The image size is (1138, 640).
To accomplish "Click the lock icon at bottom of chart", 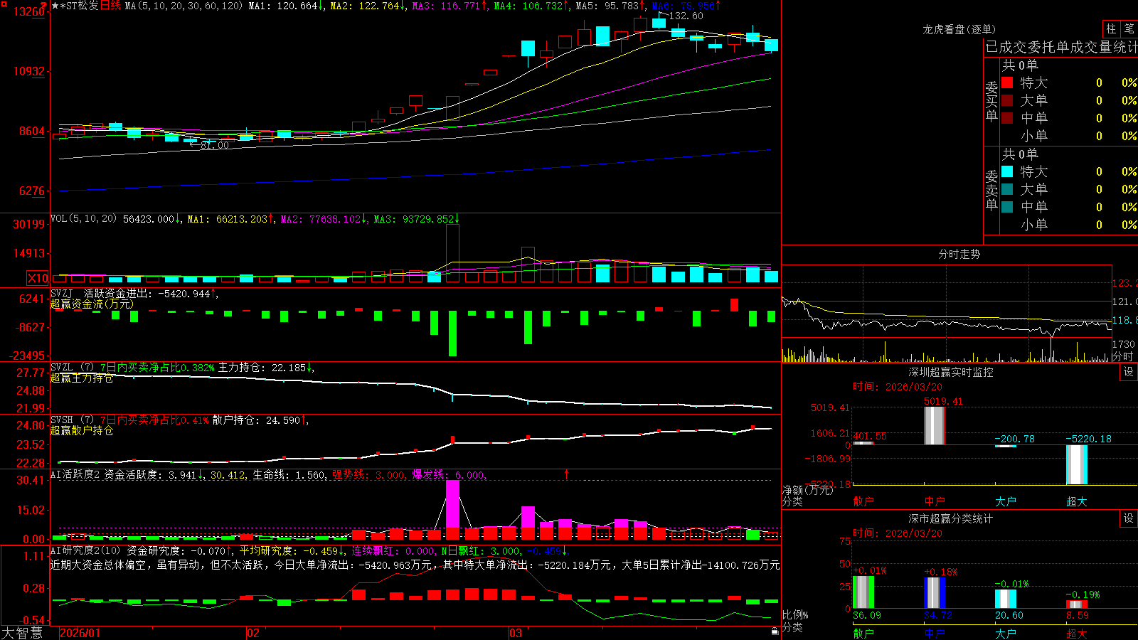I will 775,631.
